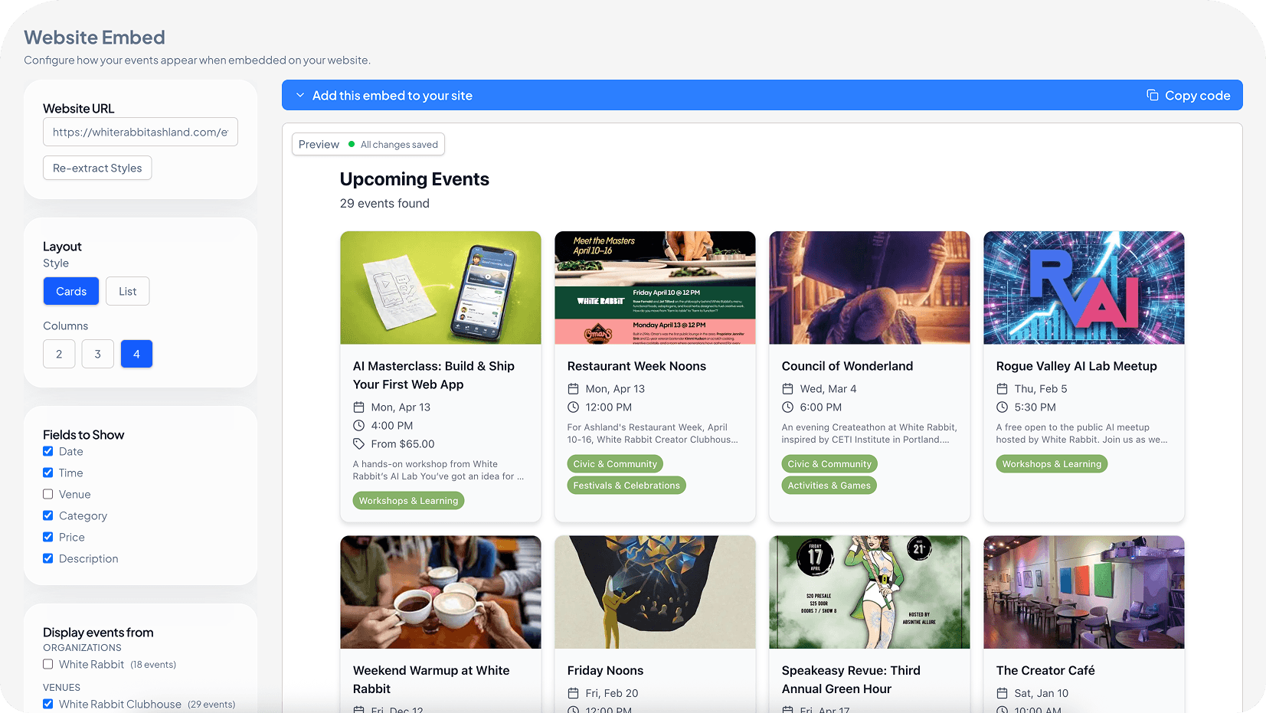Click Weekend Warmup at White Rabbit title
The height and width of the screenshot is (713, 1266).
coord(431,679)
